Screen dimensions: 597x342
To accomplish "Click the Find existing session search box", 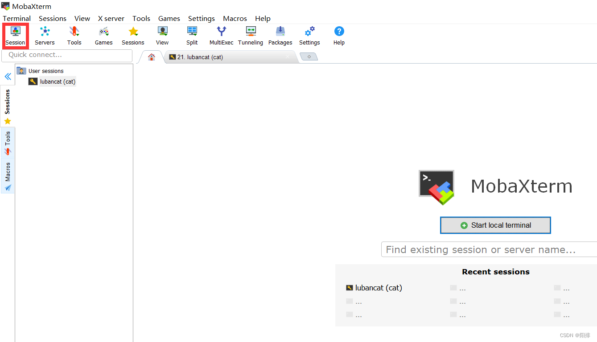I will [x=489, y=249].
